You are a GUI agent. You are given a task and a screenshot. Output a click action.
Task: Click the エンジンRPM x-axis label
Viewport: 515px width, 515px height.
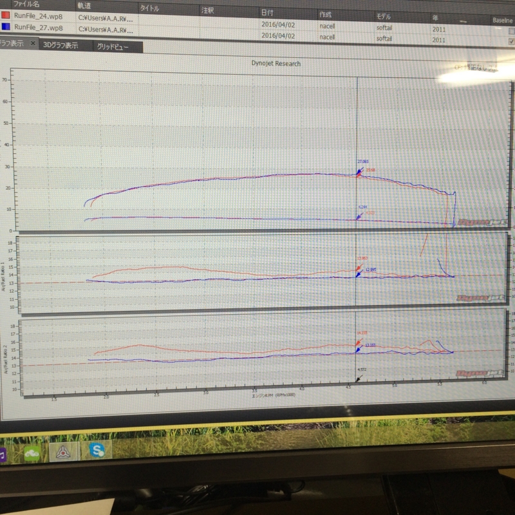tap(273, 395)
